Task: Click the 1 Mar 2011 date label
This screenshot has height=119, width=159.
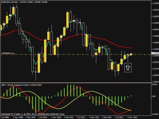Action: (x=69, y=117)
